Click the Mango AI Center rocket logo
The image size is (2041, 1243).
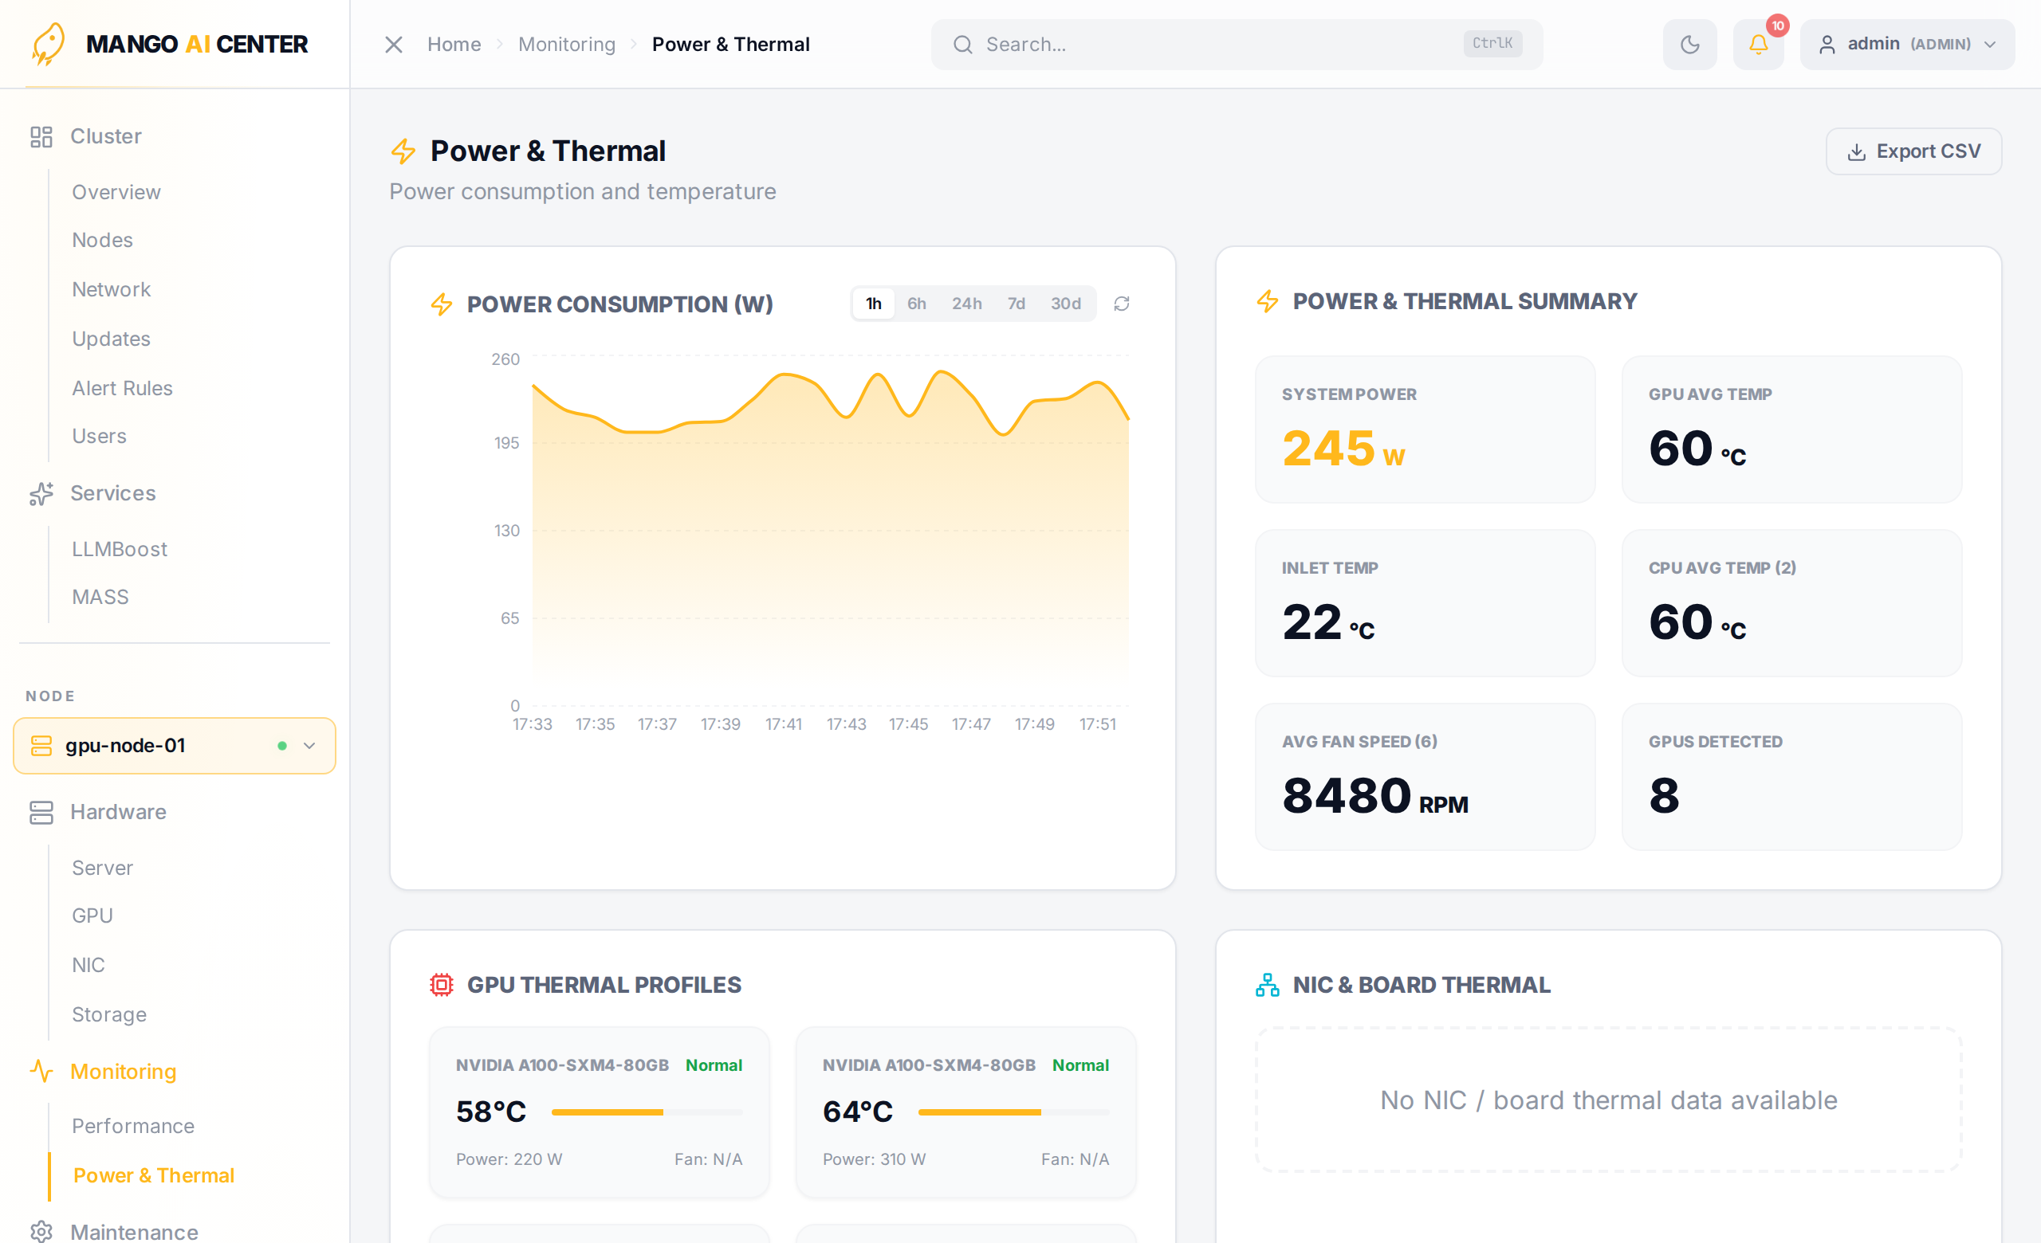coord(48,43)
